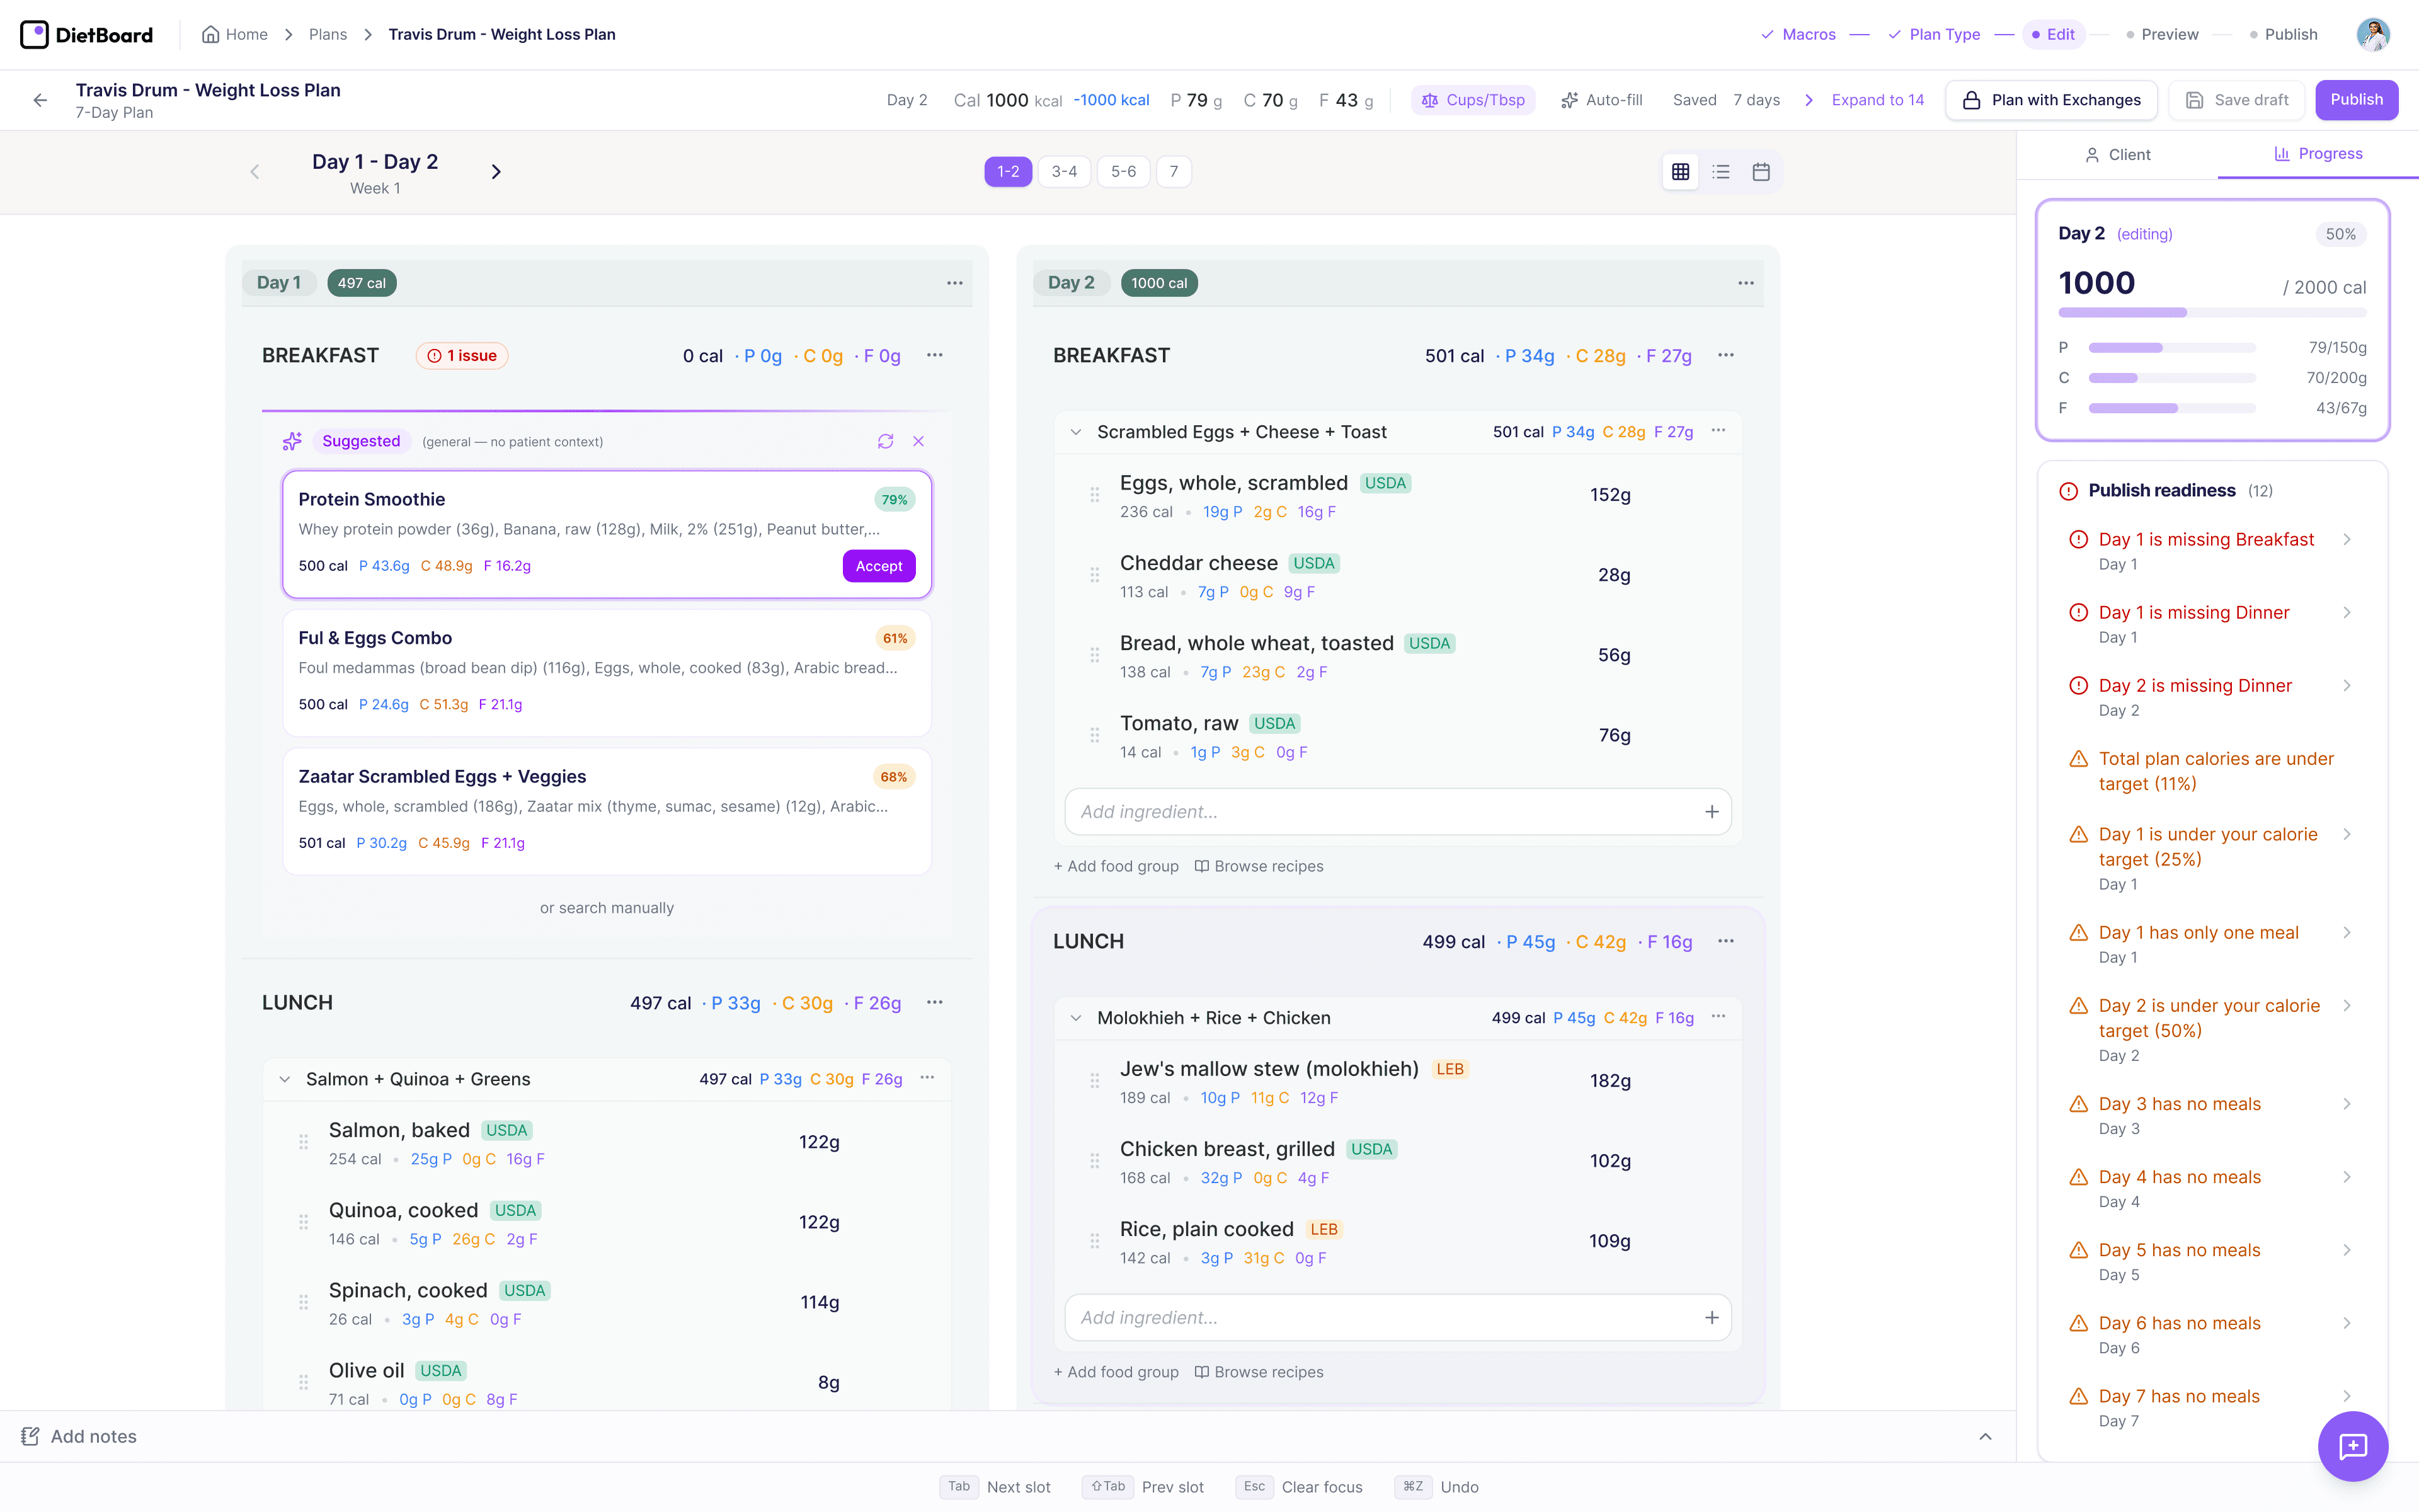Switch to list view icon
Screen dimensions: 2419x1512
[1721, 172]
